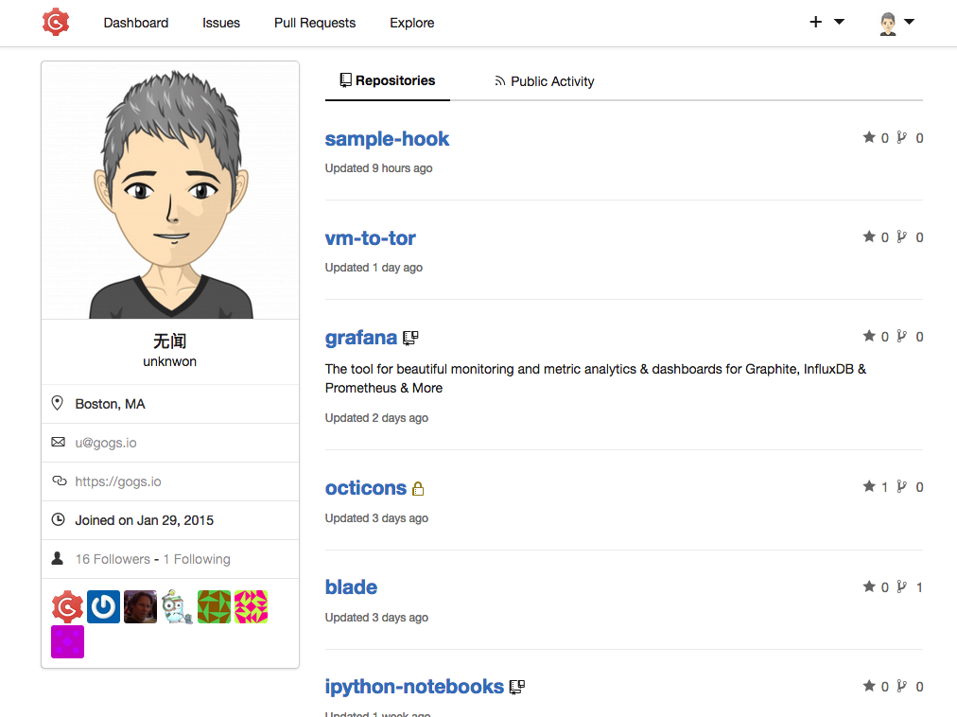
Task: Open the sample-hook repository
Action: click(x=387, y=139)
